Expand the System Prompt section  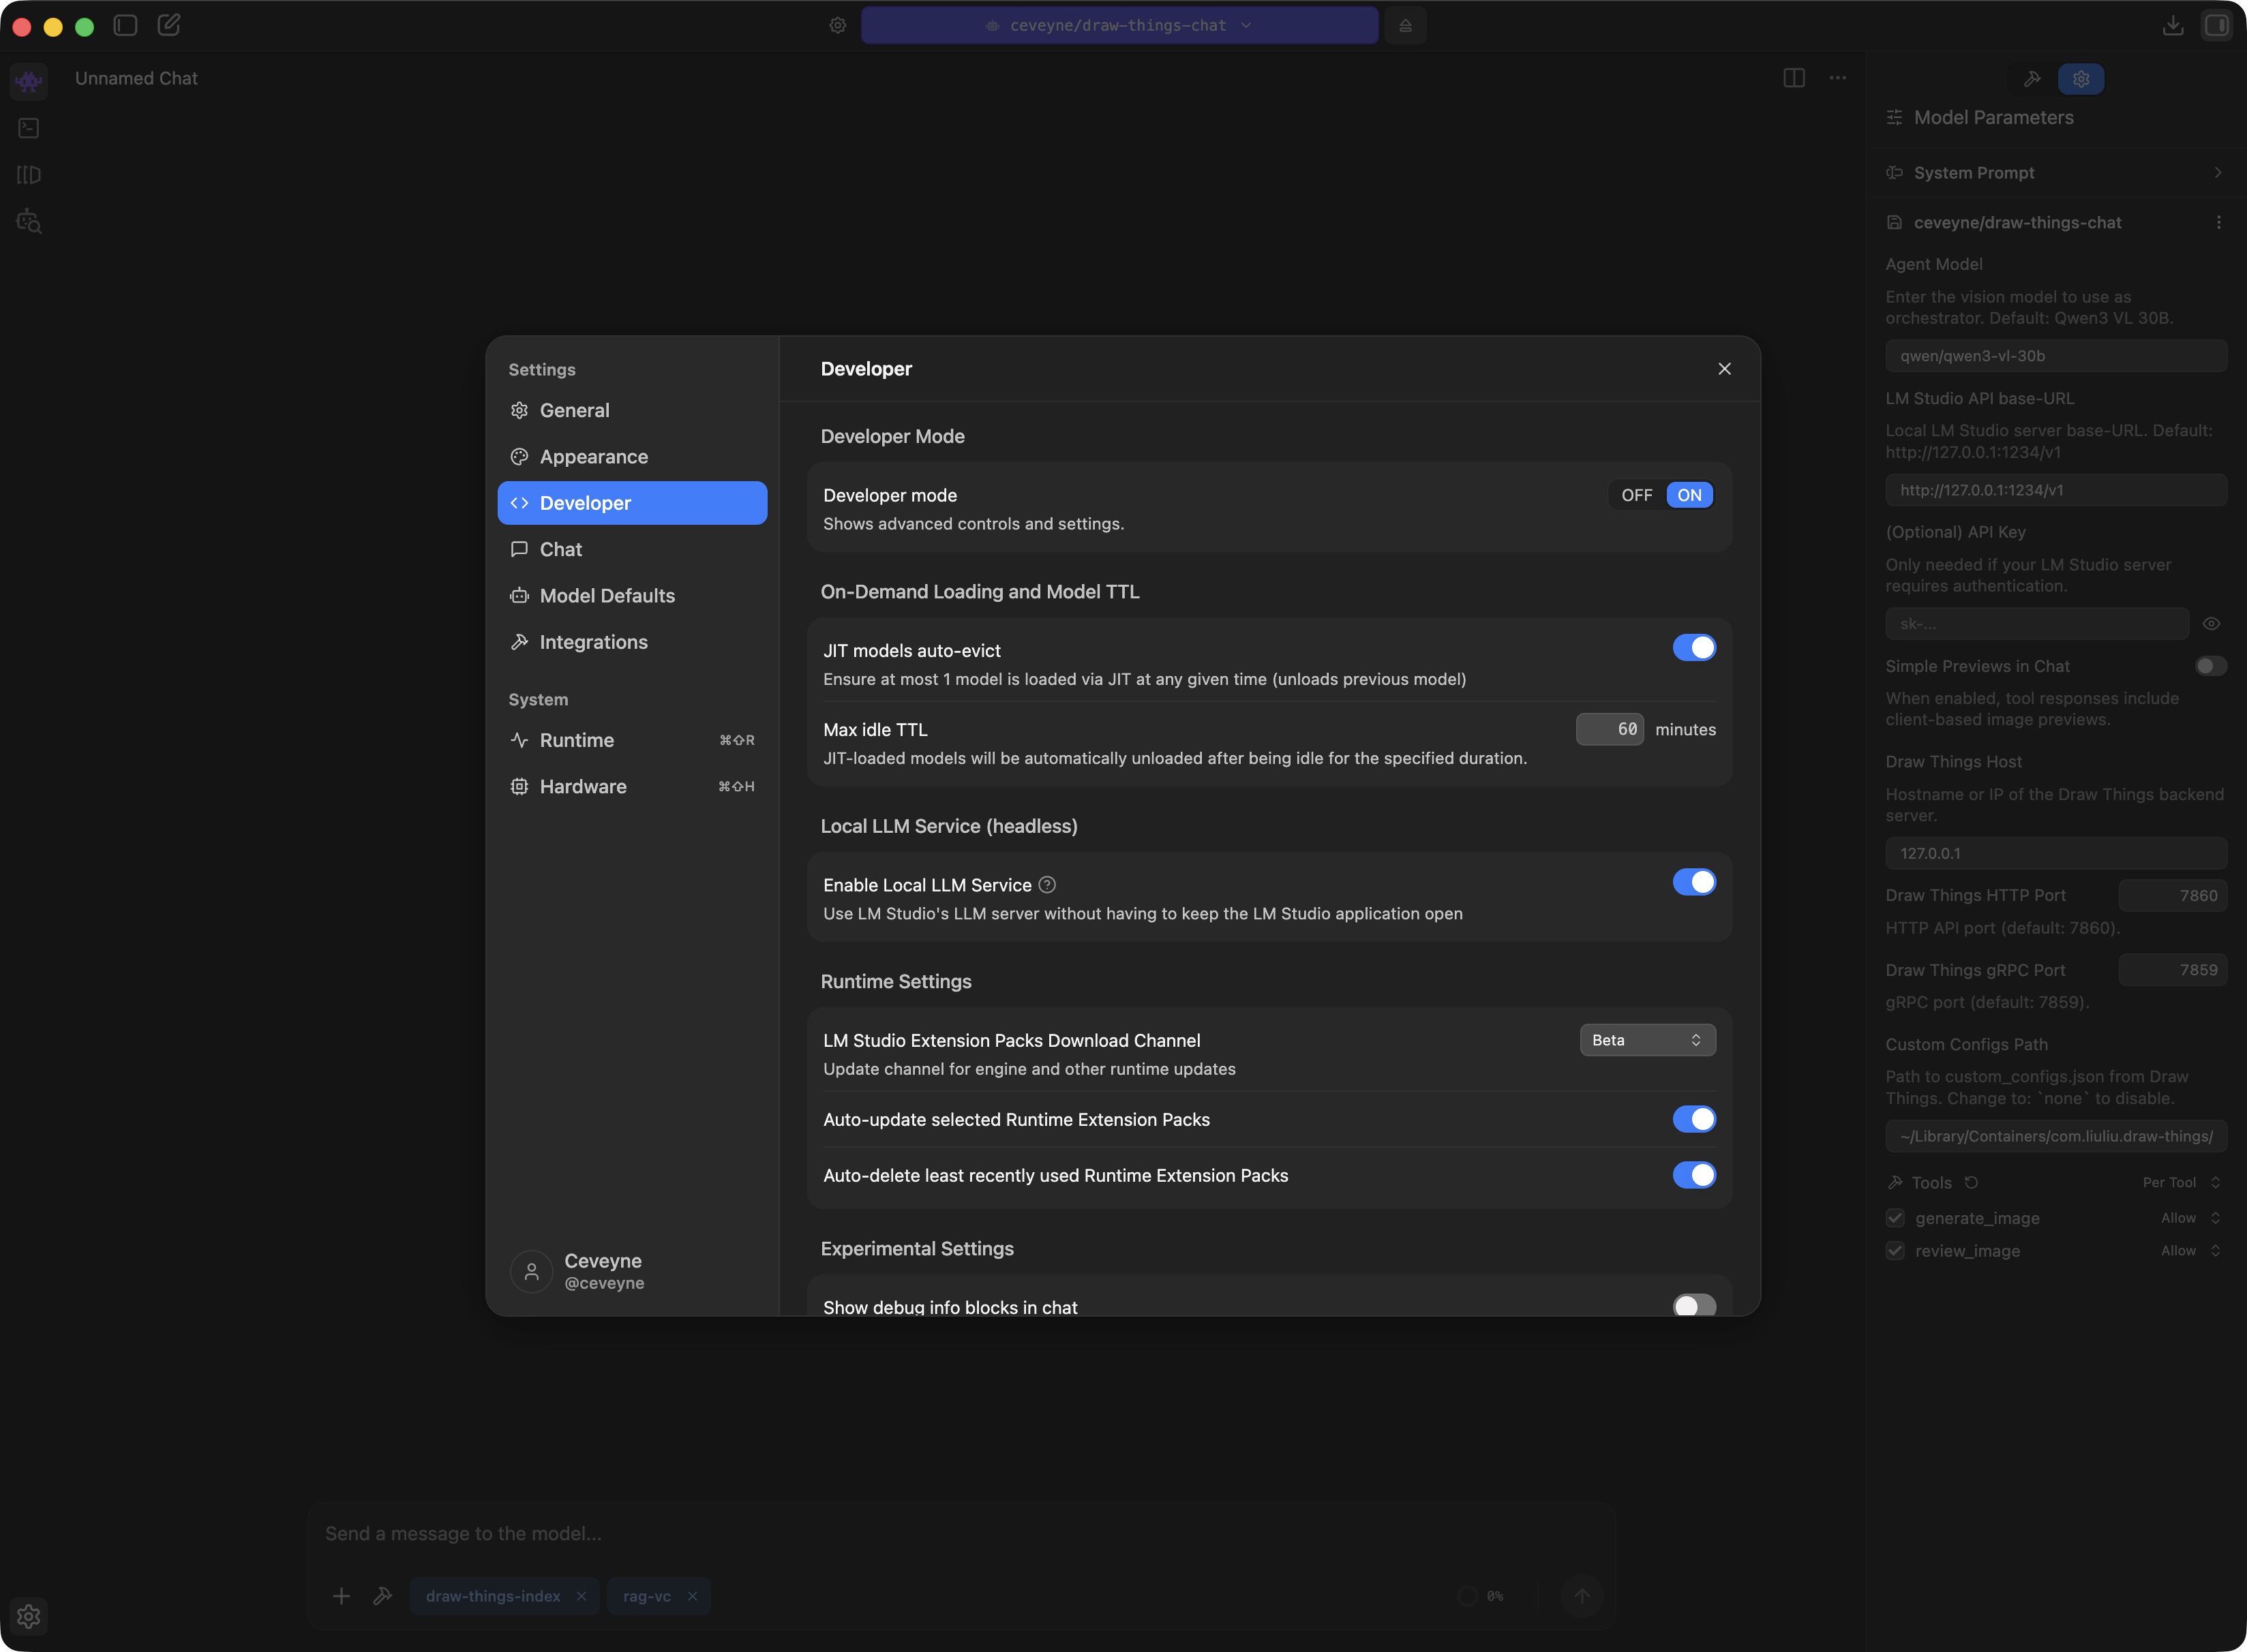point(2053,173)
